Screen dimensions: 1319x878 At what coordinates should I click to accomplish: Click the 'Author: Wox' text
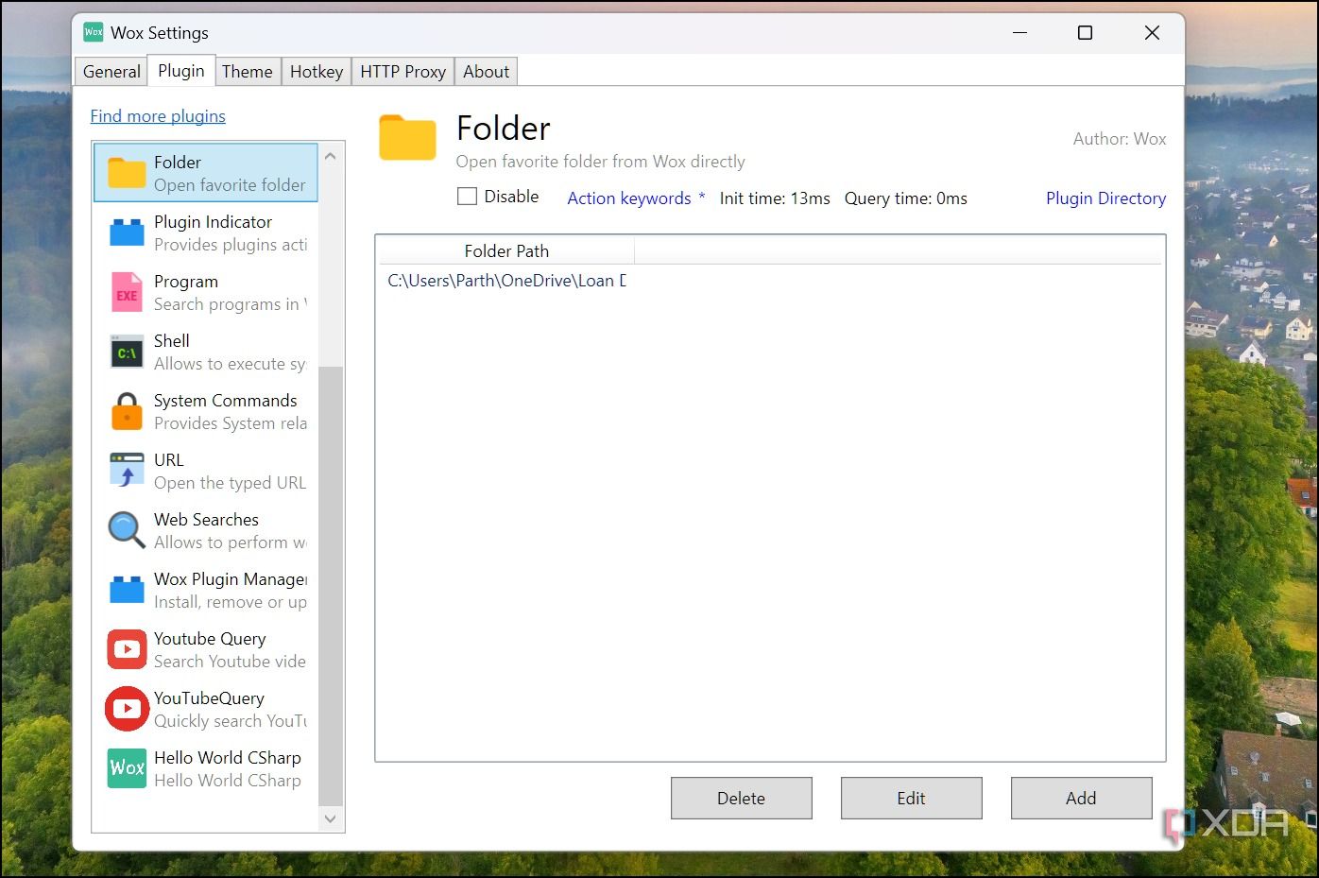click(x=1120, y=139)
